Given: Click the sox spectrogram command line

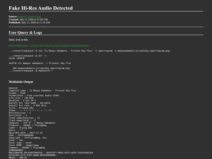Looking at the screenshot, I should click(89, 51).
